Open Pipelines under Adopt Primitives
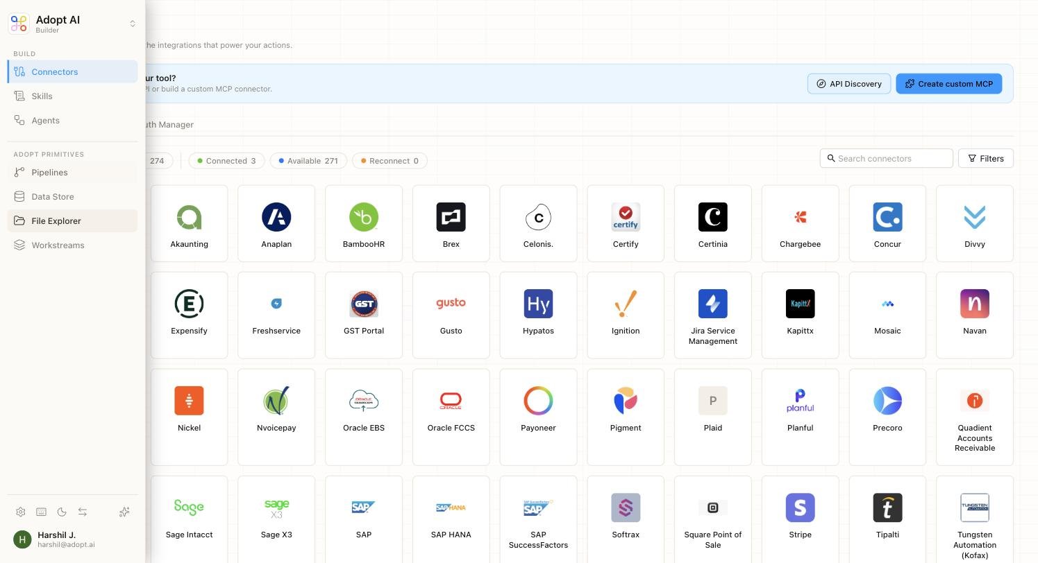The width and height of the screenshot is (1038, 563). pyautogui.click(x=72, y=172)
